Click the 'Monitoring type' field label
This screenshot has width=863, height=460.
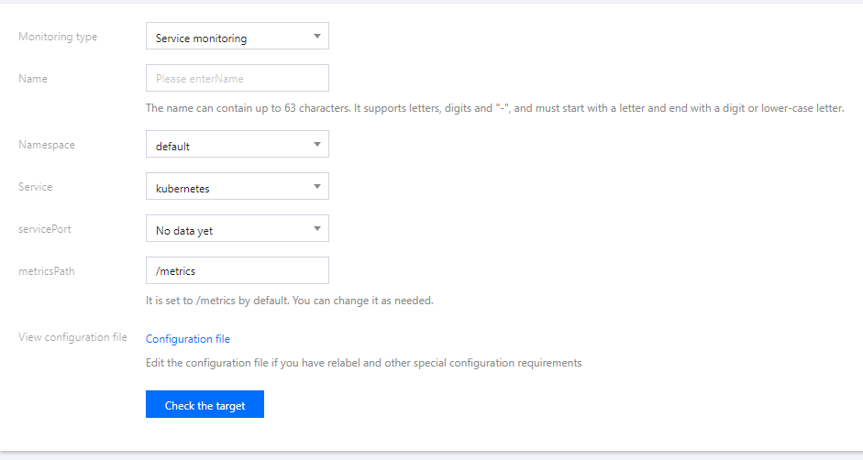coord(58,37)
